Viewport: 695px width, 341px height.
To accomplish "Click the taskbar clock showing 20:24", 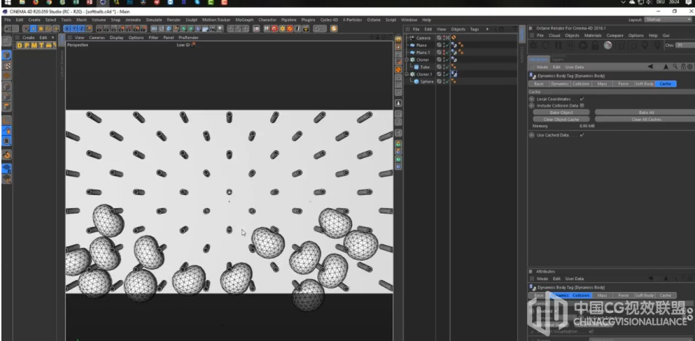I will click(x=674, y=2).
